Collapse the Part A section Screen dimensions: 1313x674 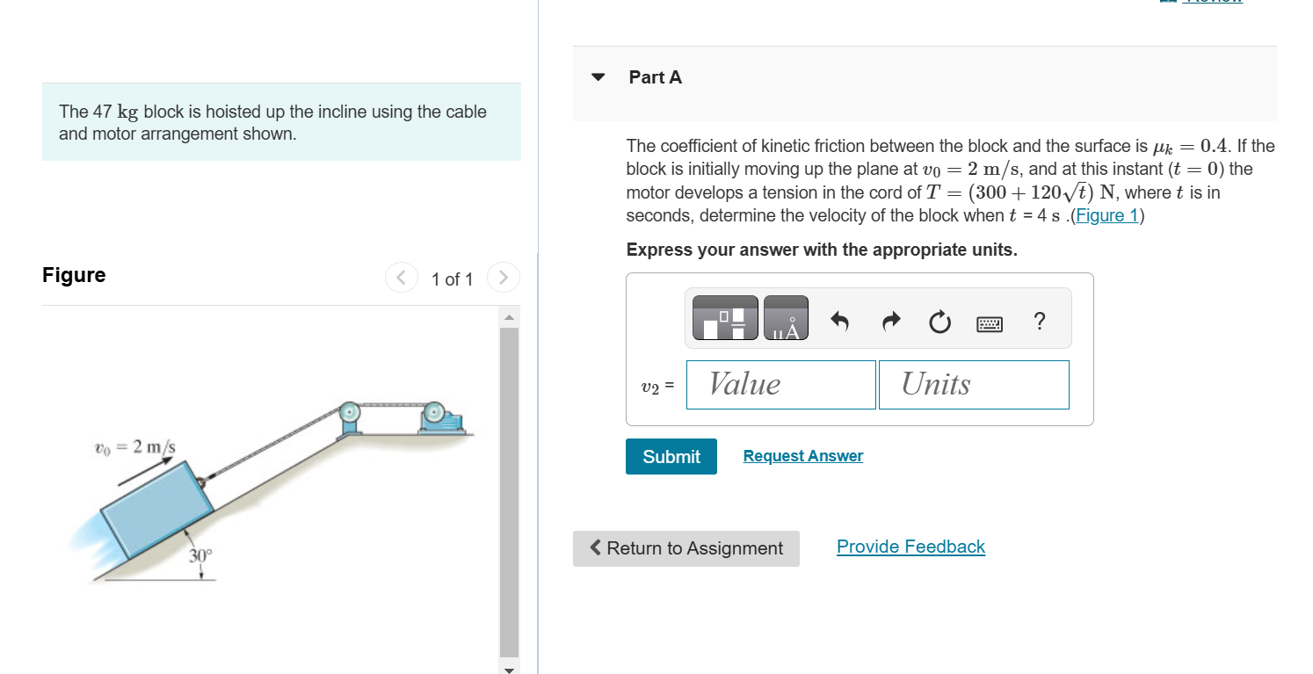[598, 76]
